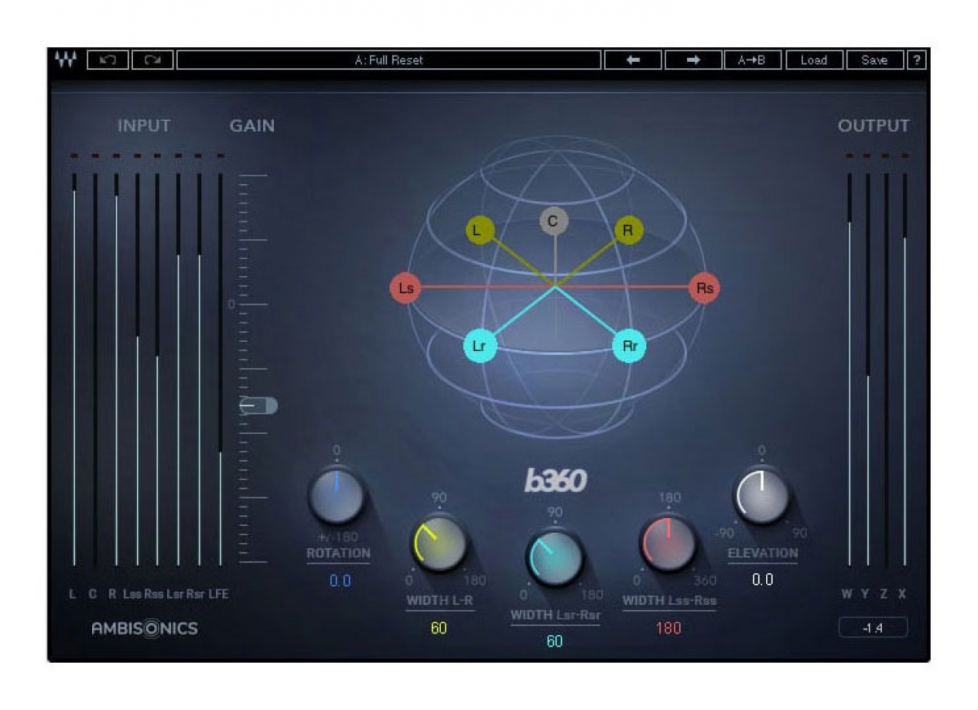Click the OUTPUT section label

873,125
